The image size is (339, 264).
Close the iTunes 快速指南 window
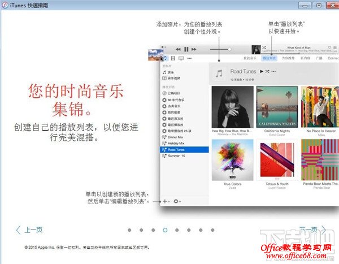point(333,6)
